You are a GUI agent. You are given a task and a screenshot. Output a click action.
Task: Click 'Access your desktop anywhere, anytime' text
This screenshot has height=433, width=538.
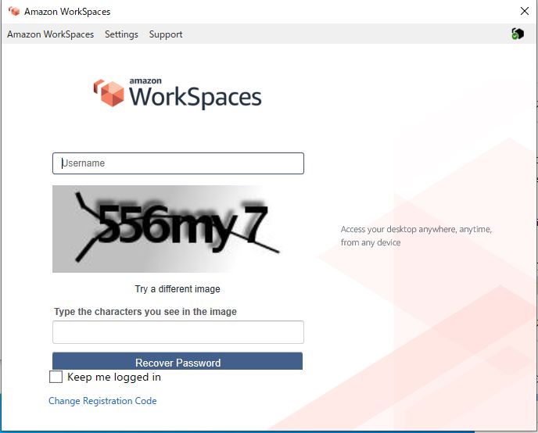(x=416, y=236)
